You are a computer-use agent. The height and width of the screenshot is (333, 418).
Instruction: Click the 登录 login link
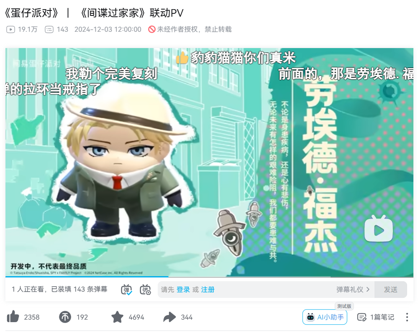183,290
